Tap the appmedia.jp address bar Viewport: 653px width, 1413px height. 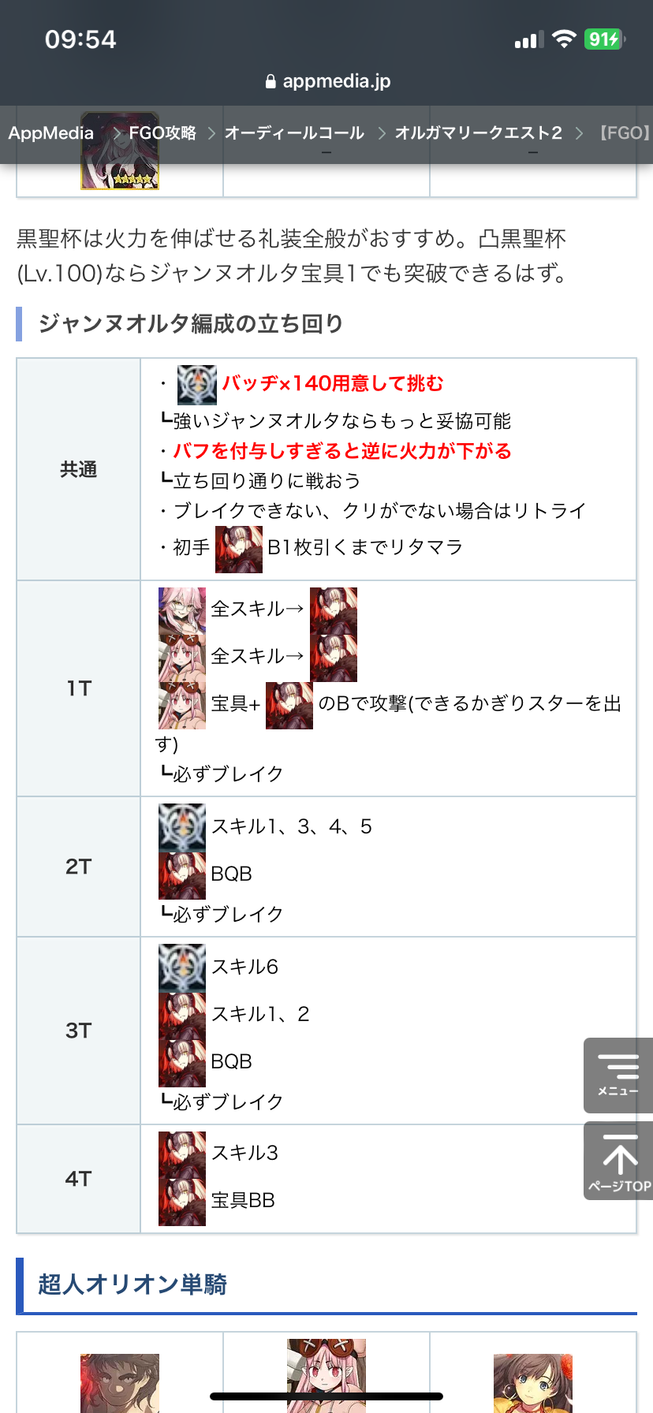pyautogui.click(x=326, y=81)
